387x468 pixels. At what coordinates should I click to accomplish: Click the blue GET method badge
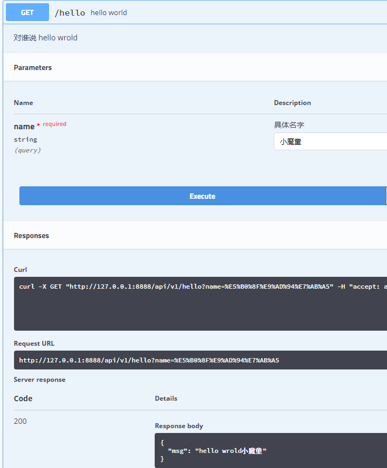(27, 12)
